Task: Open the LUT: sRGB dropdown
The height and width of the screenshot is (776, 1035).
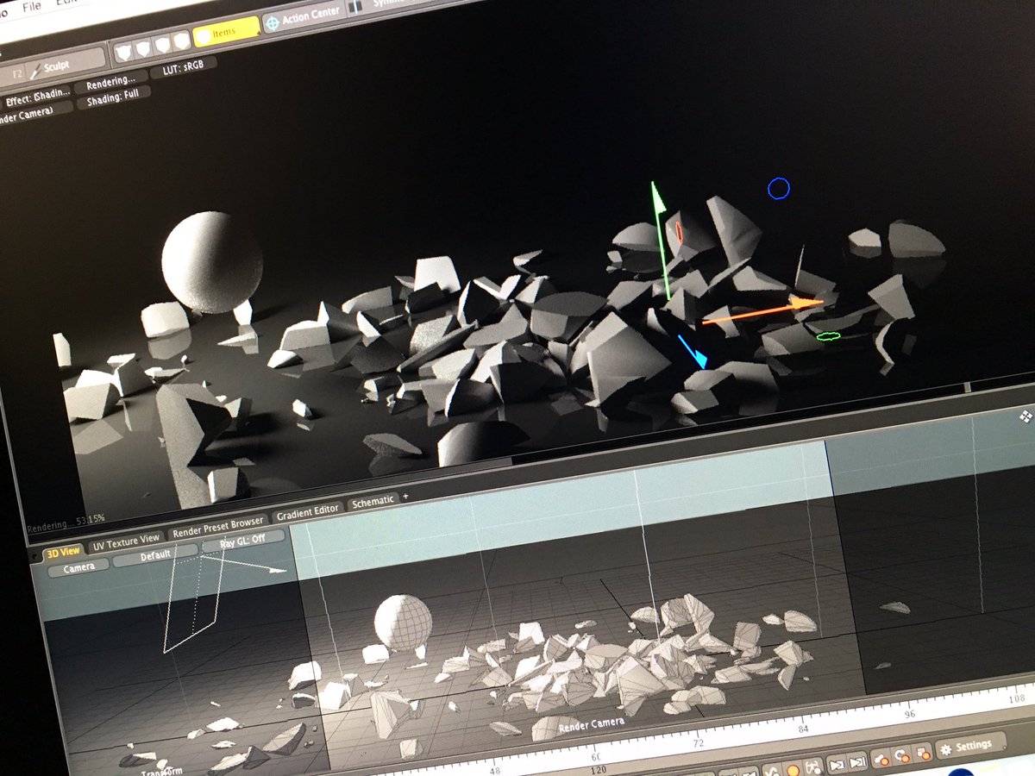Action: [x=184, y=66]
